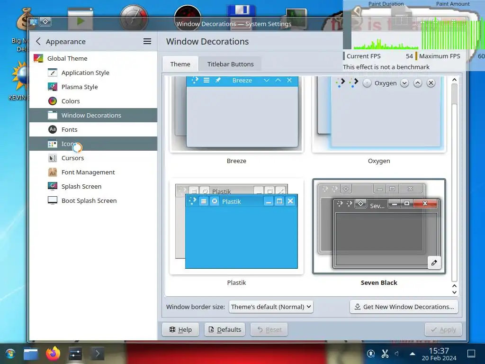Screen dimensions: 485x364
Task: Open the Windows start menu orb
Action: [x=10, y=354]
